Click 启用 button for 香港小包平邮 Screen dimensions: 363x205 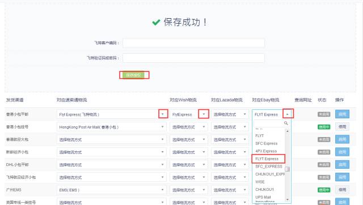342,114
